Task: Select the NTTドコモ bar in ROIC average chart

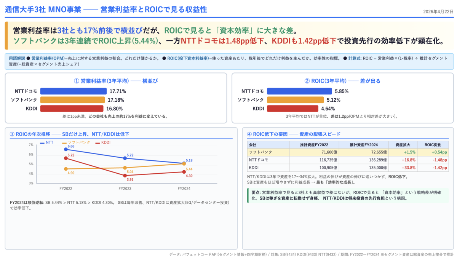Action: 299,91
